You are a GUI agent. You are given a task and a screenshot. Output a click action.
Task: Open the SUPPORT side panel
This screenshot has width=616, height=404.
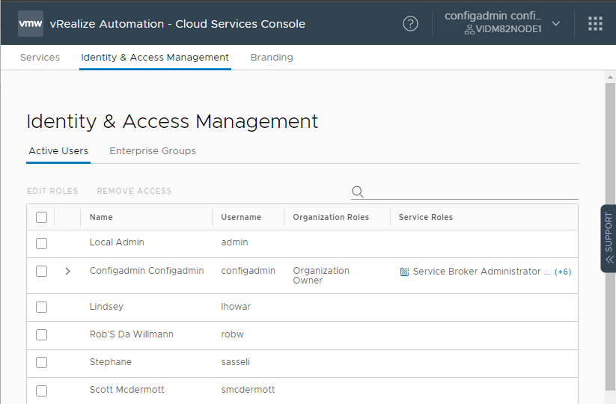pos(609,239)
